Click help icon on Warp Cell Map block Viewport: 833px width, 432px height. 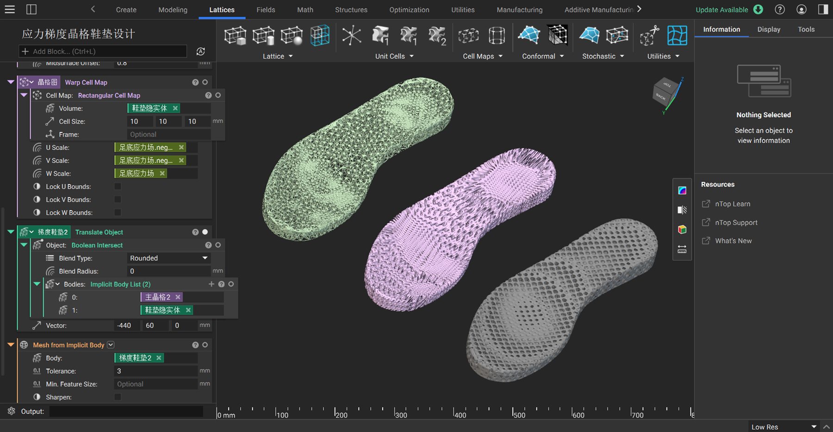click(195, 82)
